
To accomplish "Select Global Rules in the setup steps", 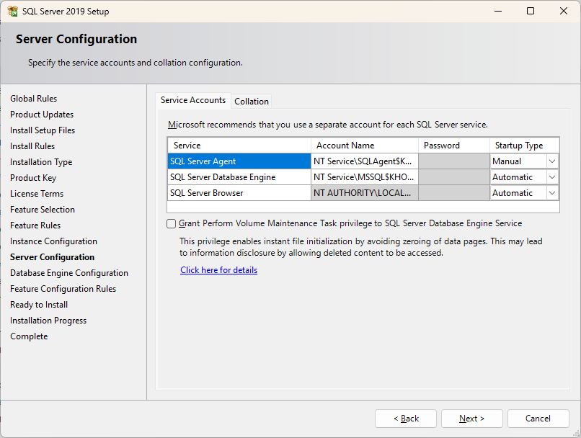I will (33, 99).
